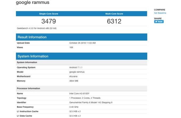Click the COMPARE sidebar heading
Screen dimensions: 181x118
tap(159, 10)
